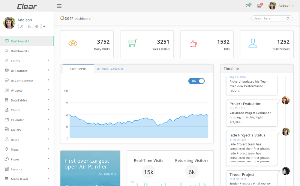
Task: Open the Addison account dropdown in header
Action: coord(281,6)
